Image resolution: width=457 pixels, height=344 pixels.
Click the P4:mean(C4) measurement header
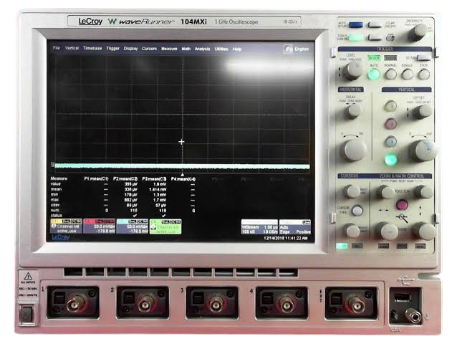[183, 179]
